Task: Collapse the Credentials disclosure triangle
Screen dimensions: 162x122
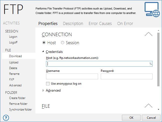Action: pyautogui.click(x=43, y=51)
